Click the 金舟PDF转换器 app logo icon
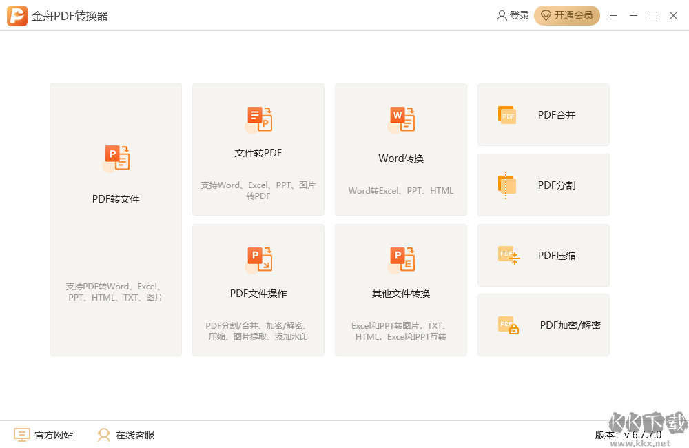The height and width of the screenshot is (448, 689). (17, 16)
